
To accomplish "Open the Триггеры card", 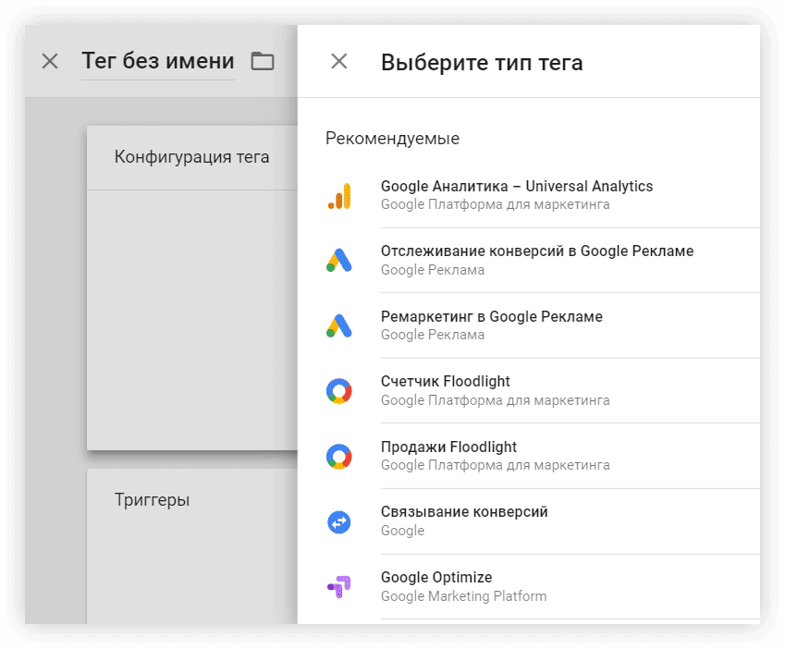I will (x=192, y=546).
